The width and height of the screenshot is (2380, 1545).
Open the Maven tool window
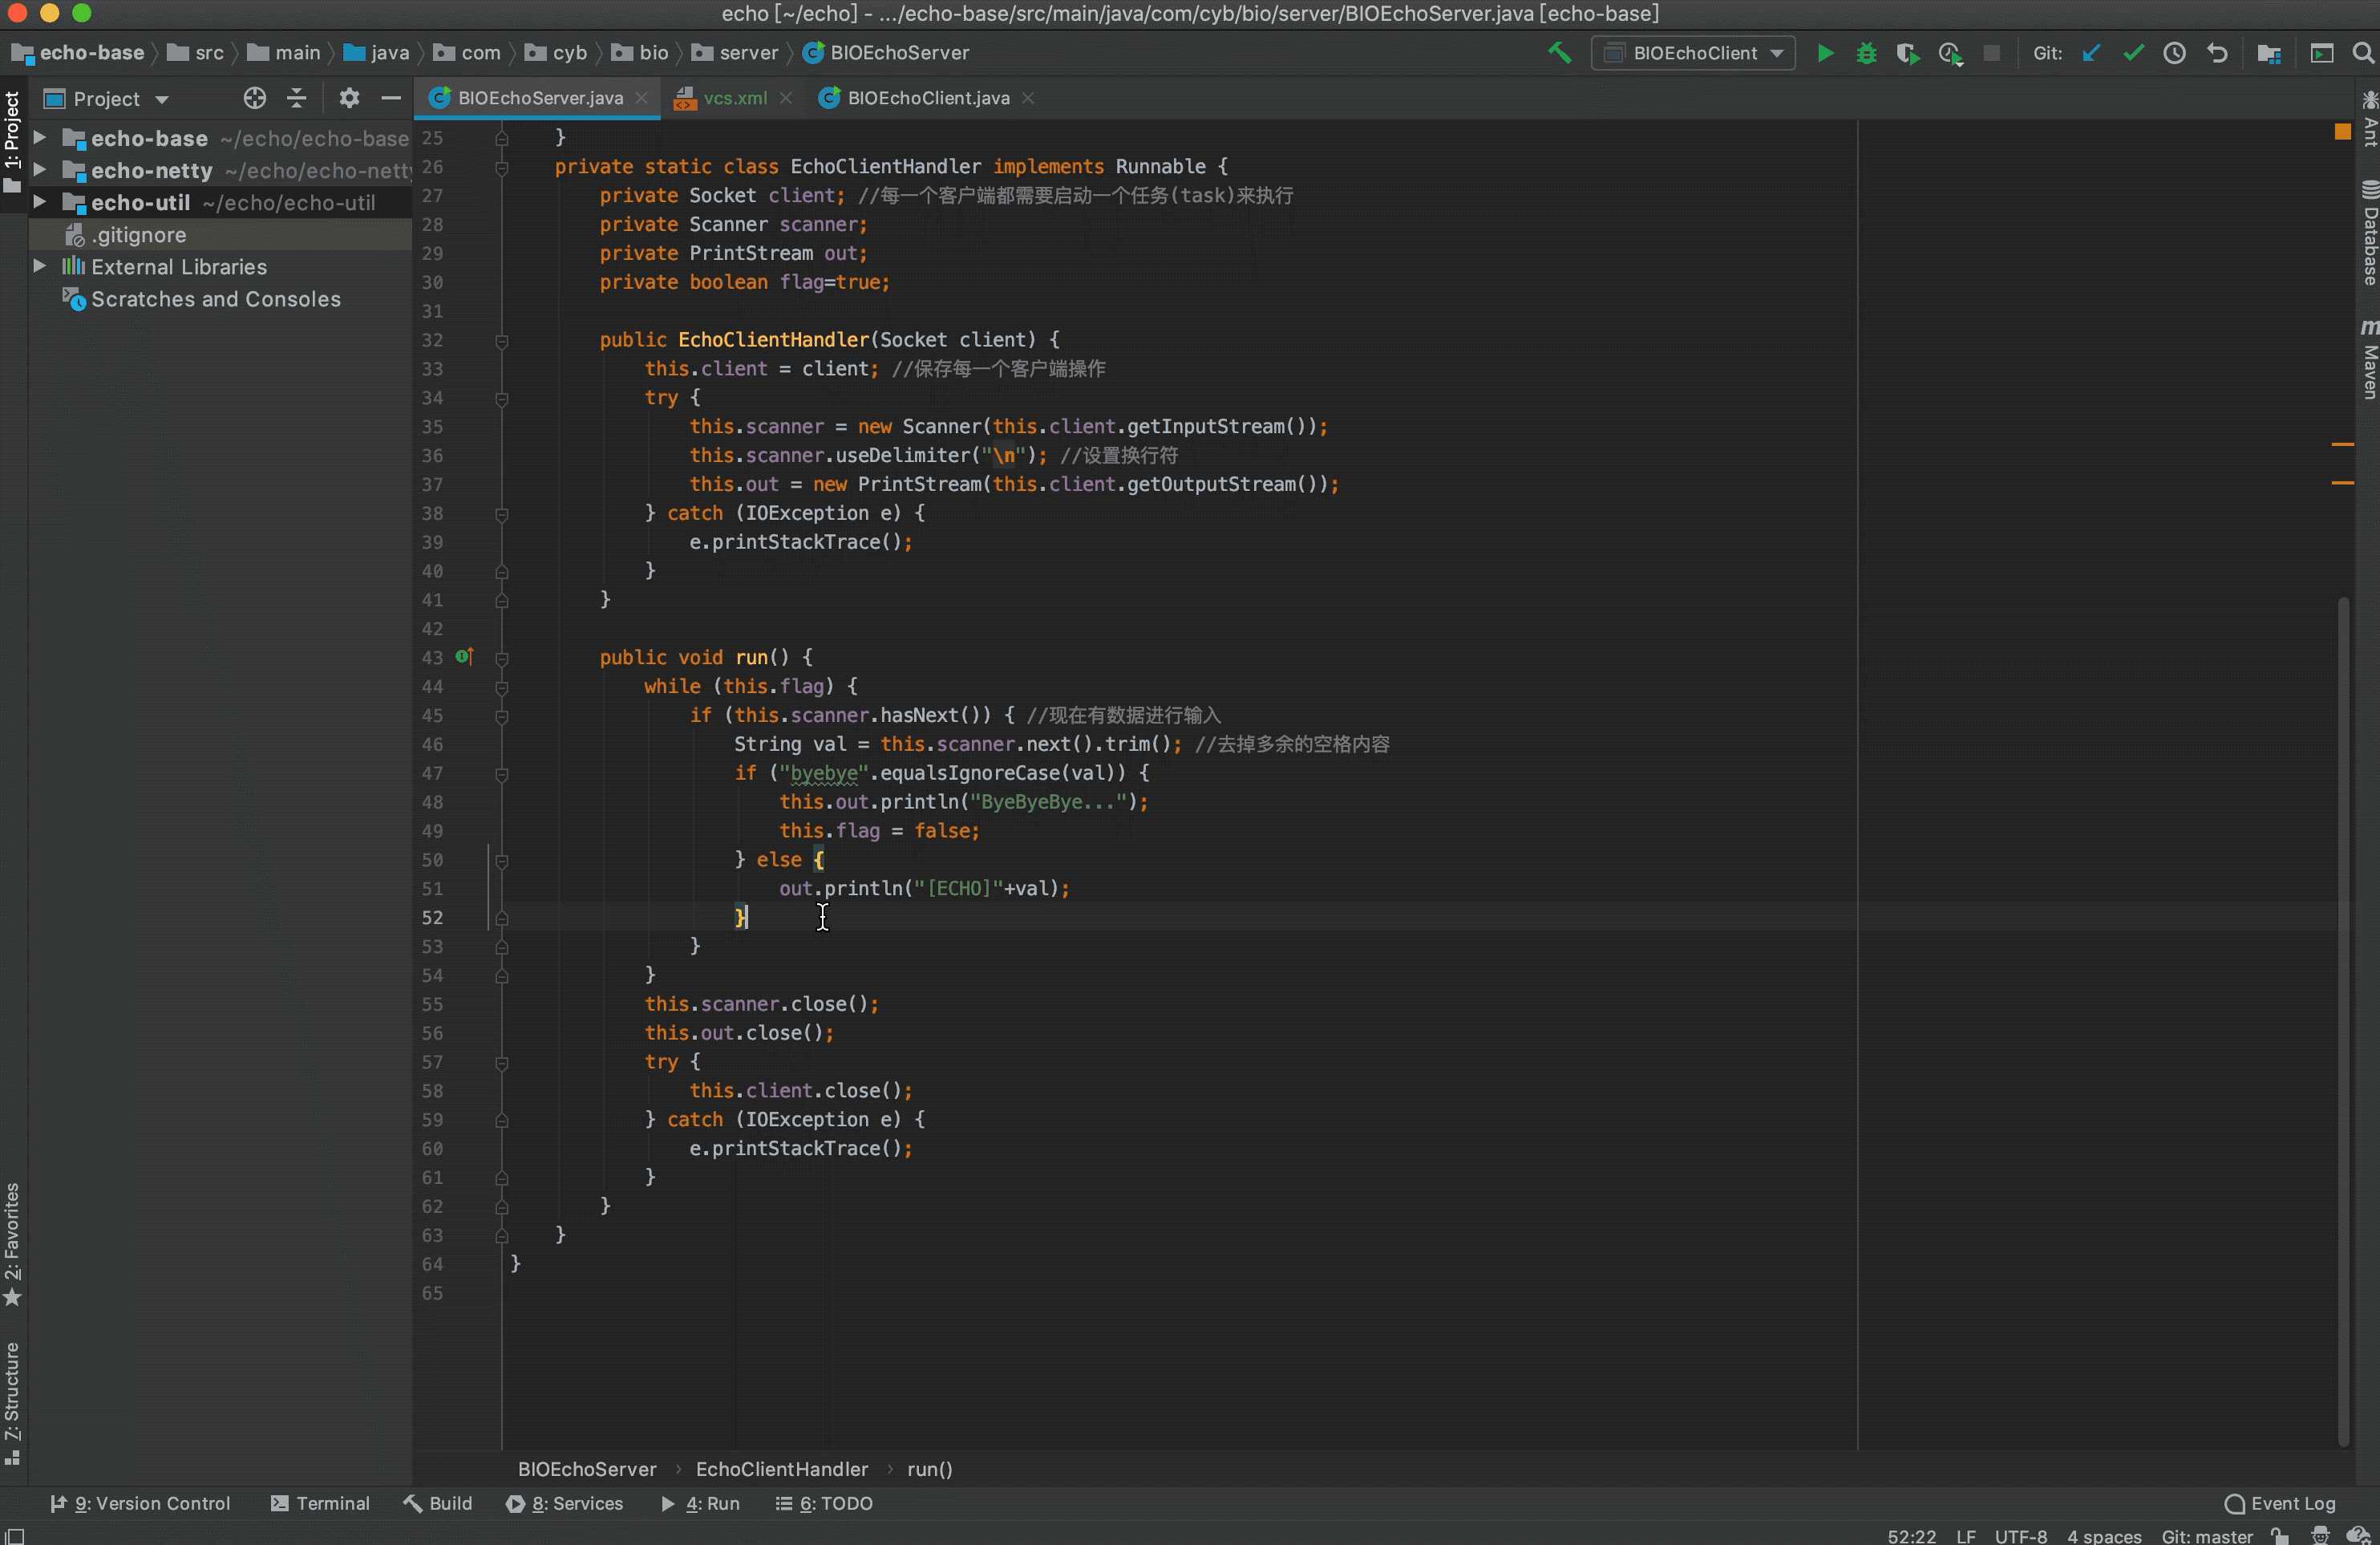pos(2369,359)
